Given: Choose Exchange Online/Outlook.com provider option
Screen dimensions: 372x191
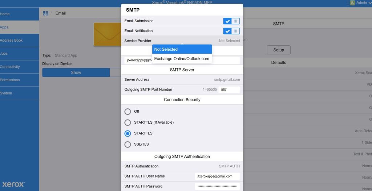Looking at the screenshot, I should coord(182,59).
